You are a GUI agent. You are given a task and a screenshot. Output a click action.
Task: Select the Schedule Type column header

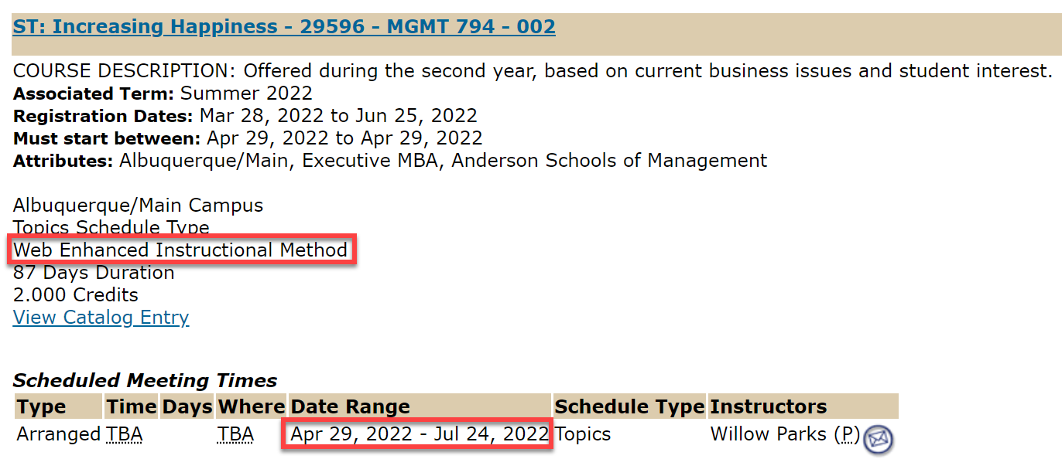629,406
